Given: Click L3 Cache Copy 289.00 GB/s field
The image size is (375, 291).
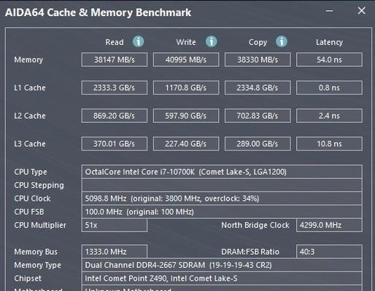Looking at the screenshot, I should pos(258,144).
